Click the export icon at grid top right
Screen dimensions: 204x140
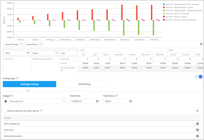(201, 44)
